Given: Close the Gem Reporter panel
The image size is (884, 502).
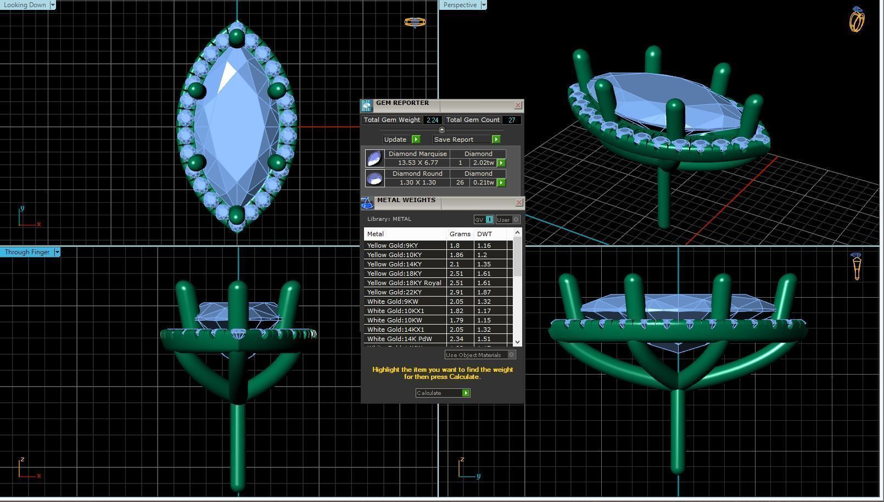Looking at the screenshot, I should coord(518,105).
